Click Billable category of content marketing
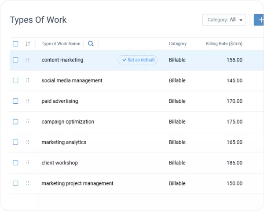264x211 pixels. coord(177,60)
